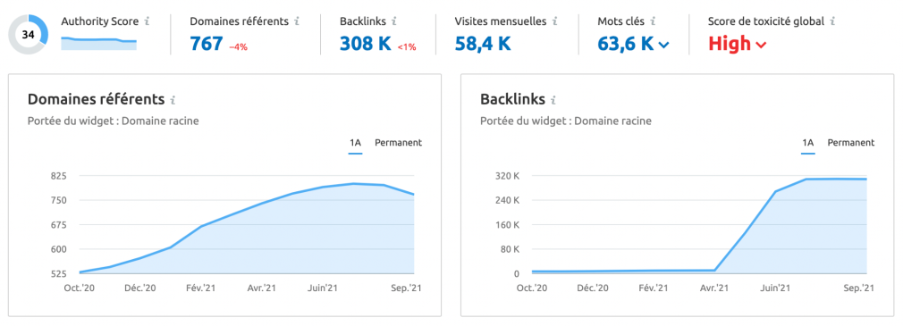903x326 pixels.
Task: Click Fév.'21 label on Domaines référents chart
Action: 201,288
